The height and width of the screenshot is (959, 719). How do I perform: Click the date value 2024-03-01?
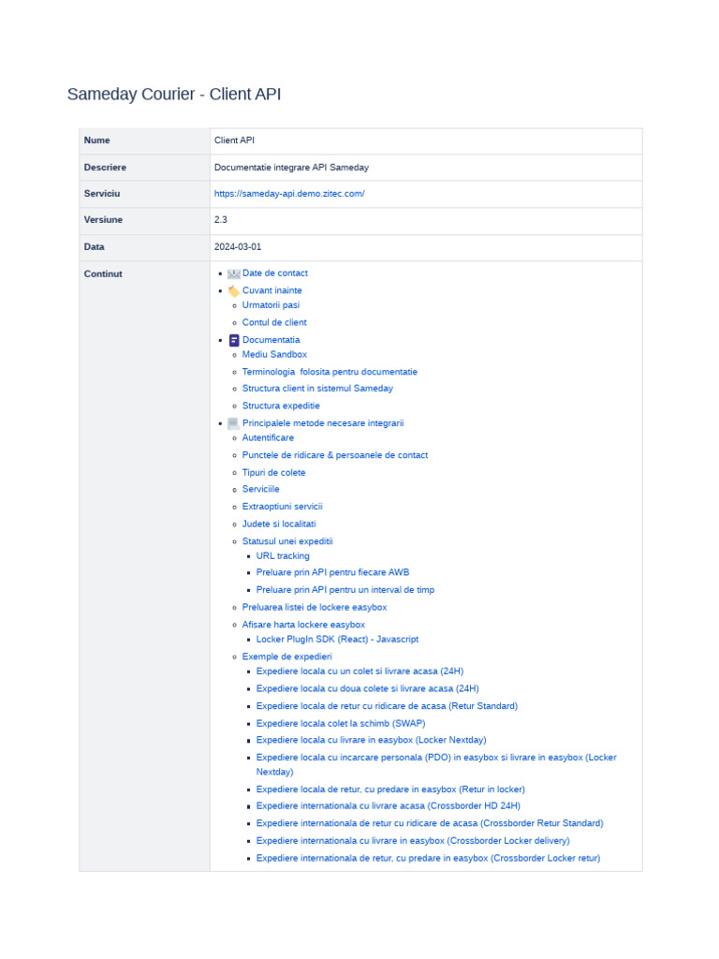click(238, 247)
